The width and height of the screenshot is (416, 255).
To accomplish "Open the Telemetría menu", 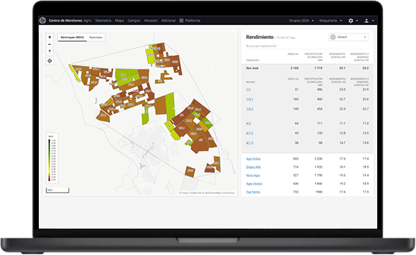I will pos(103,20).
